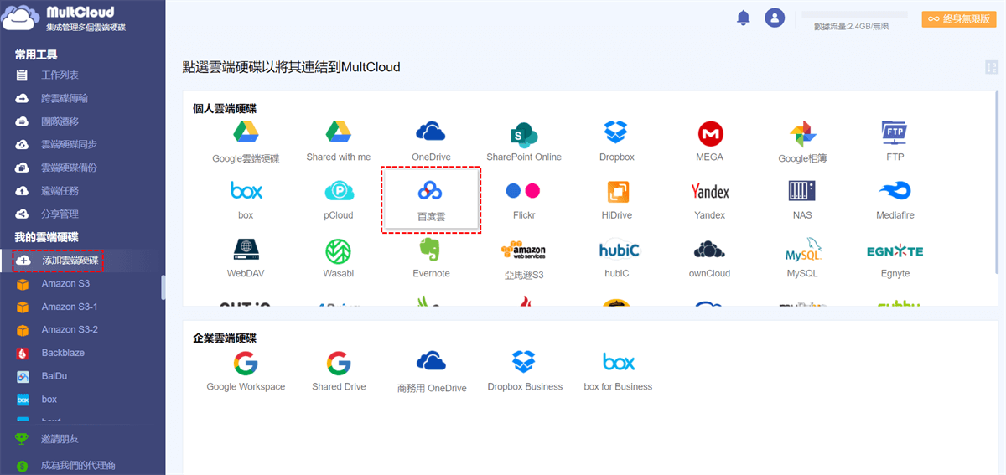The height and width of the screenshot is (475, 1006).
Task: Select 百度雲 Baidu cloud icon
Action: pos(431,191)
